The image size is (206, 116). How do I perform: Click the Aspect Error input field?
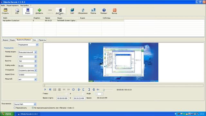point(27,75)
